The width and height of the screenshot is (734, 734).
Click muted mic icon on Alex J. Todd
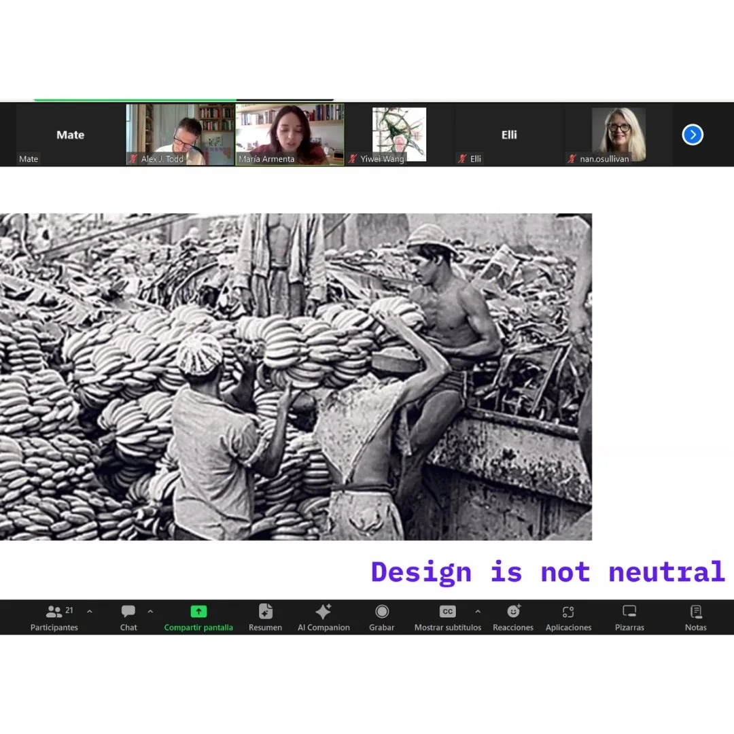coord(133,158)
